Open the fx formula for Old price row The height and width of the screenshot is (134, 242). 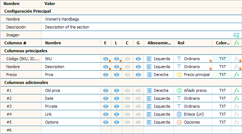pos(236,90)
